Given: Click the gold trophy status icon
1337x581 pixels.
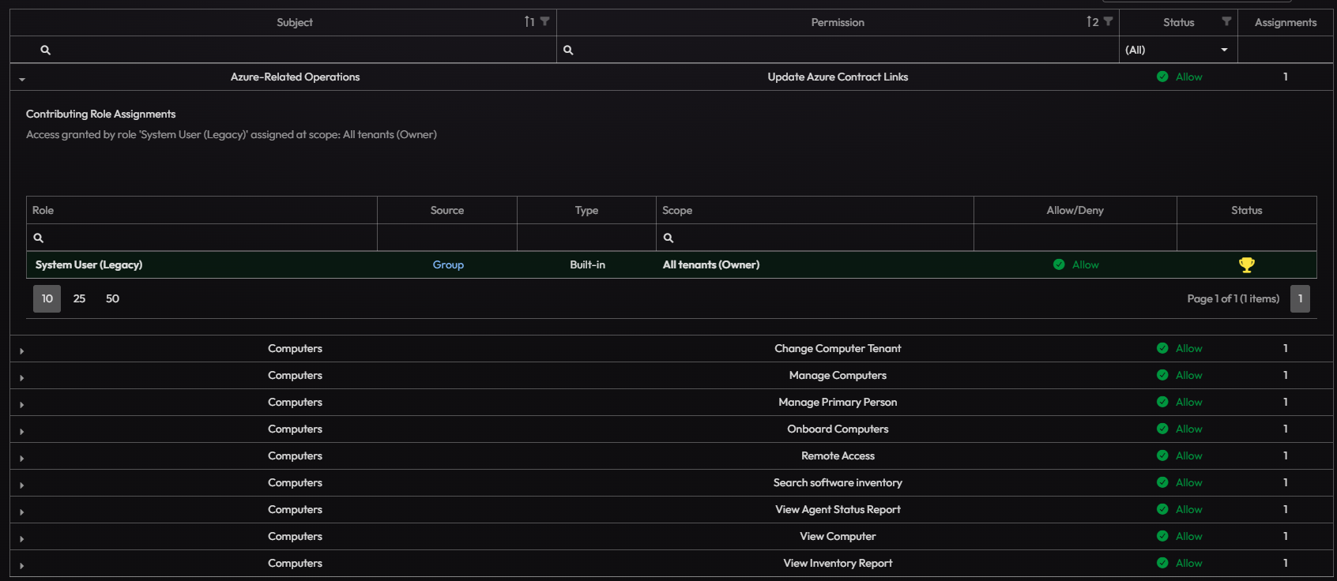Looking at the screenshot, I should [1247, 265].
